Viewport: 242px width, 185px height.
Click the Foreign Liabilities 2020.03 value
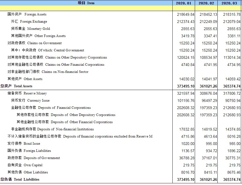(234, 151)
